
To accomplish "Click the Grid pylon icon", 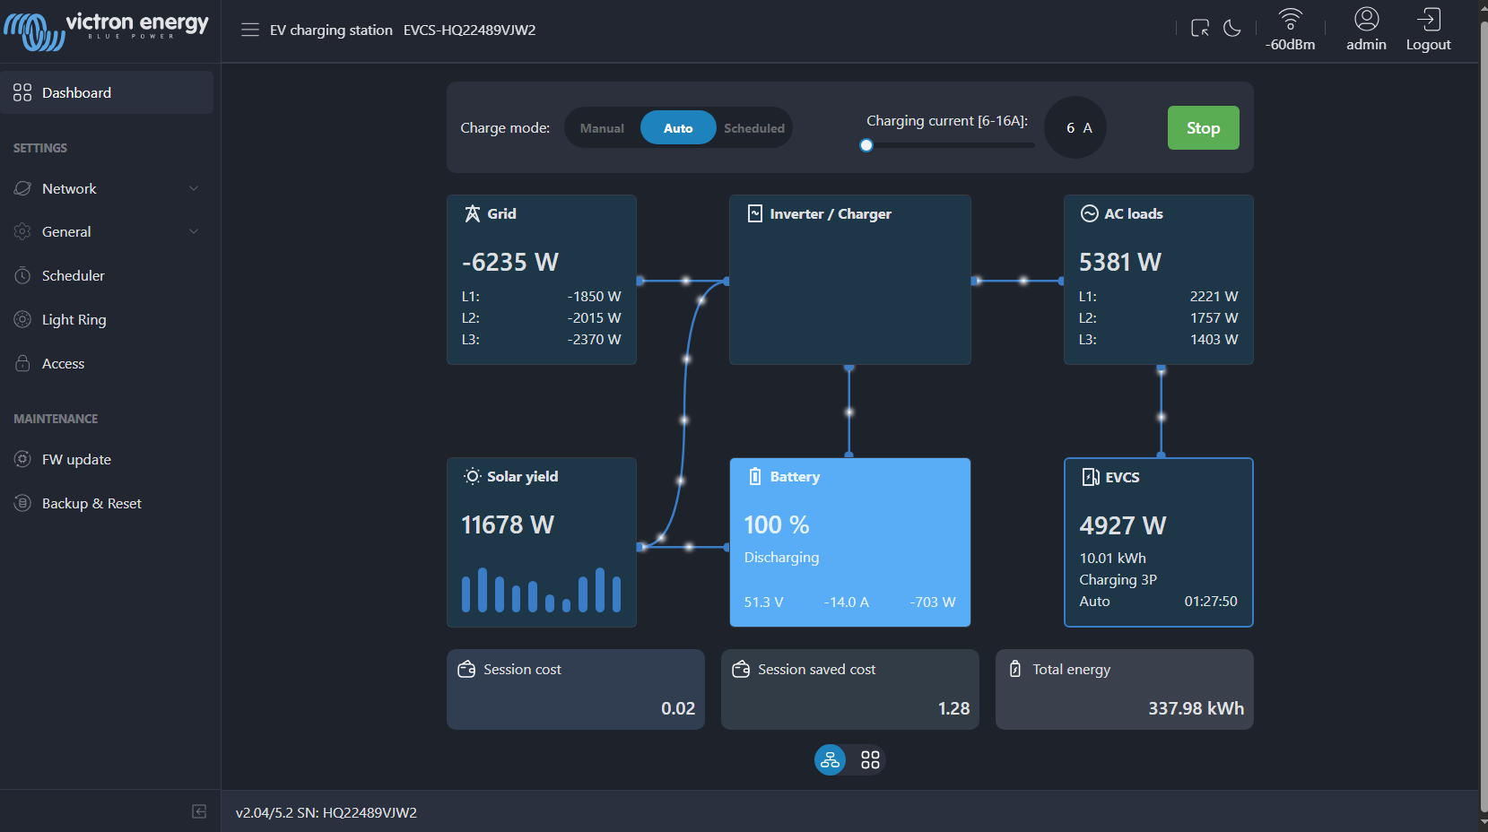I will [473, 213].
